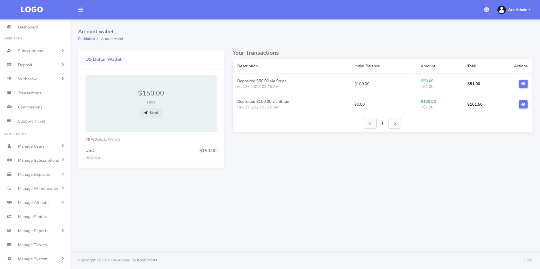Screen dimensions: 540x269
Task: Click the user avatar icon in header
Action: [x=501, y=9]
